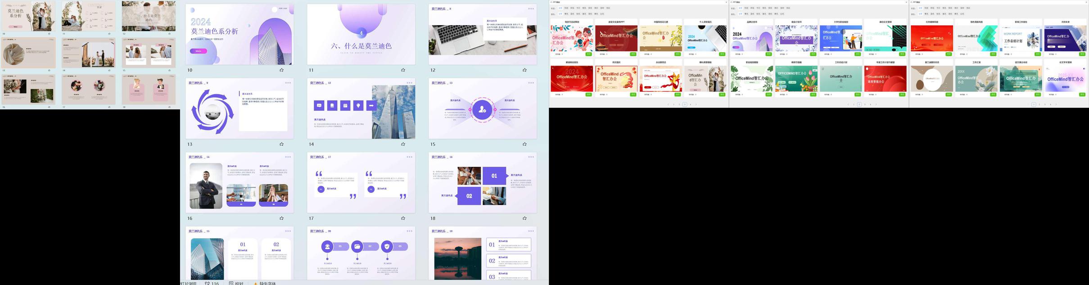The width and height of the screenshot is (1089, 285).
Task: Star purple slide 12 with laptop photo
Action: click(x=524, y=70)
